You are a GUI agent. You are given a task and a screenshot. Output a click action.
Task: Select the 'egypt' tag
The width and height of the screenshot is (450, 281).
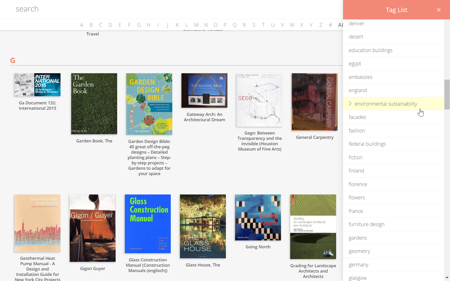pos(393,64)
